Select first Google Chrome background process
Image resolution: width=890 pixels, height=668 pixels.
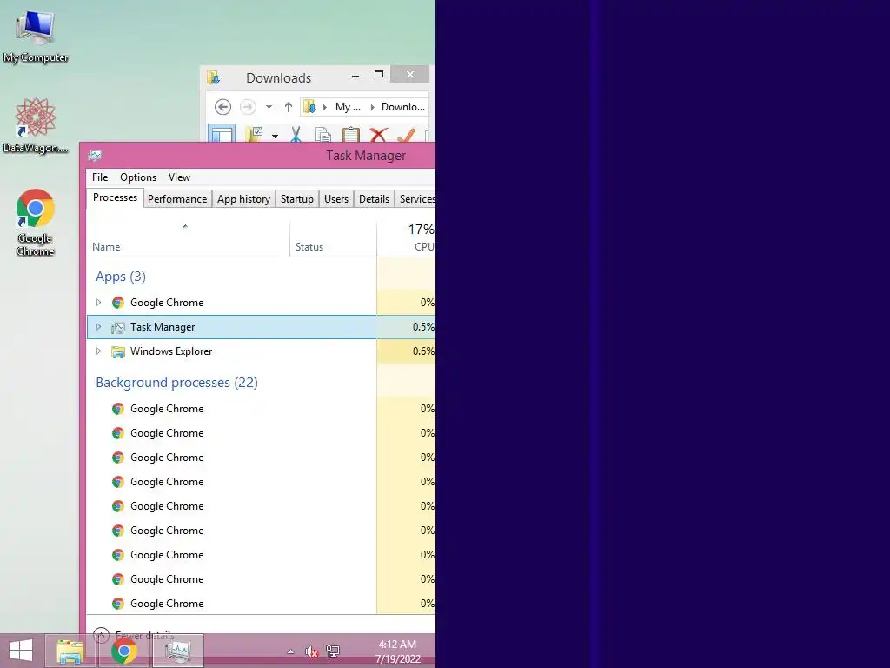point(261,409)
